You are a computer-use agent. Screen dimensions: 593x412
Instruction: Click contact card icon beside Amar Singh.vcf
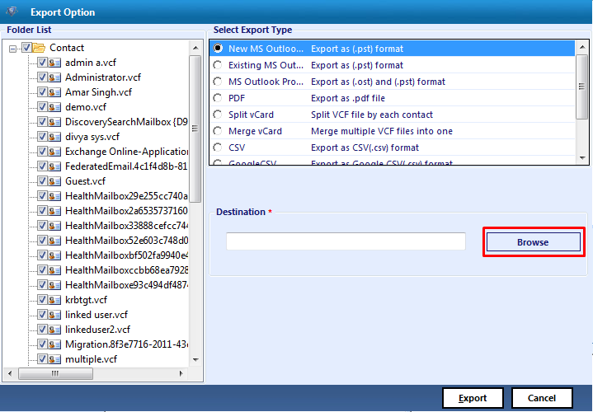[x=54, y=92]
